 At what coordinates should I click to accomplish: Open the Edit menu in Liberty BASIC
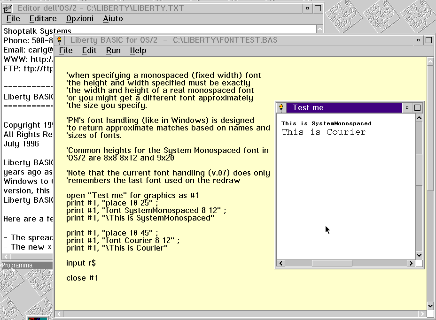(x=89, y=51)
